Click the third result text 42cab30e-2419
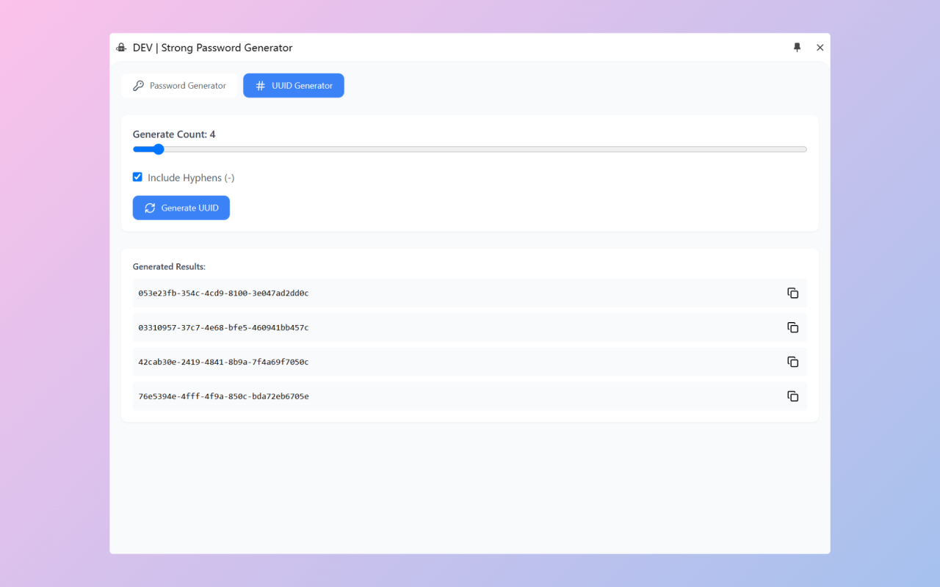 click(x=223, y=362)
